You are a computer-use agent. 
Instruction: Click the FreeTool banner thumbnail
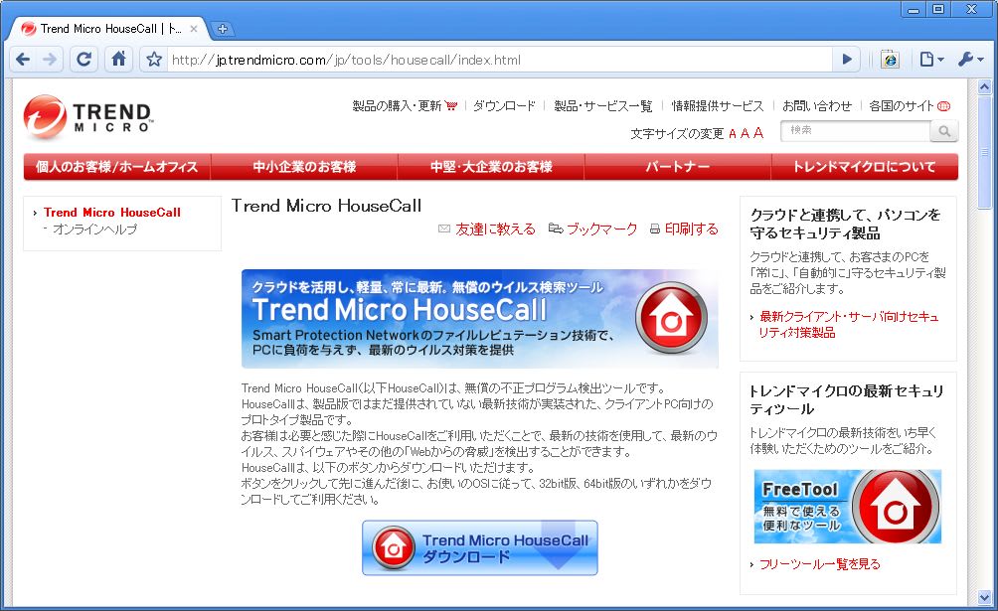point(847,507)
